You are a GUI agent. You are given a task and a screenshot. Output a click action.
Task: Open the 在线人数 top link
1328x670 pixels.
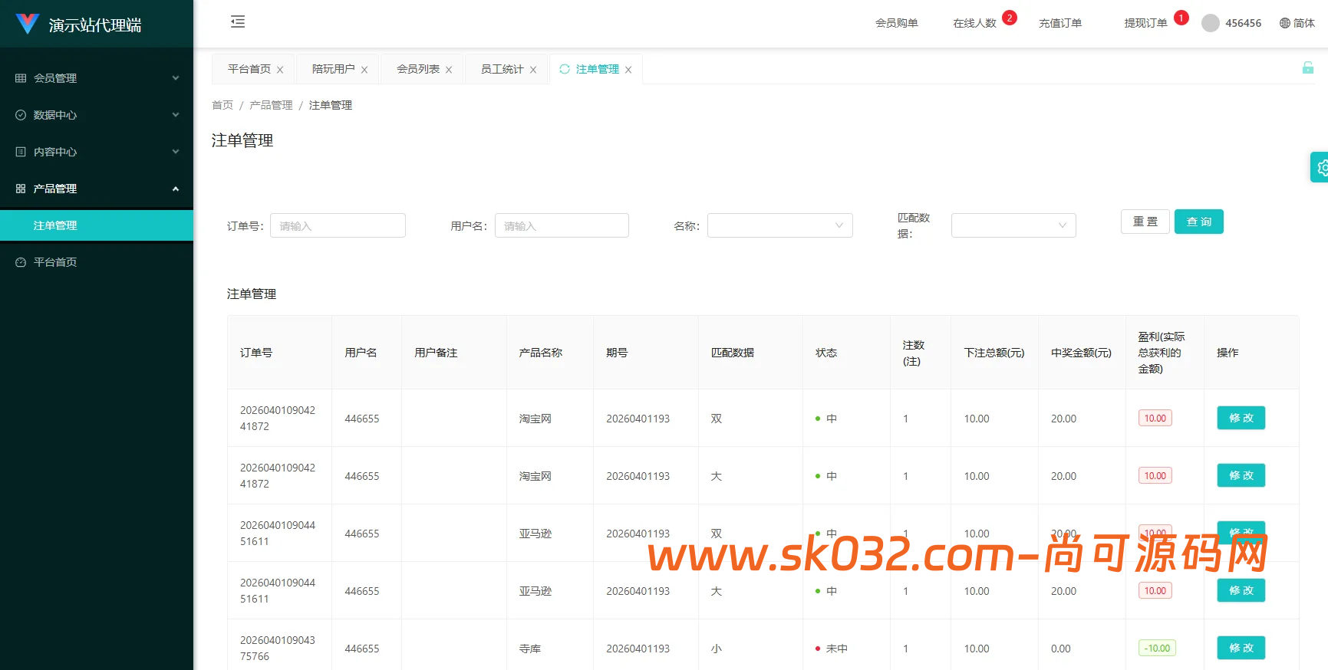[974, 23]
